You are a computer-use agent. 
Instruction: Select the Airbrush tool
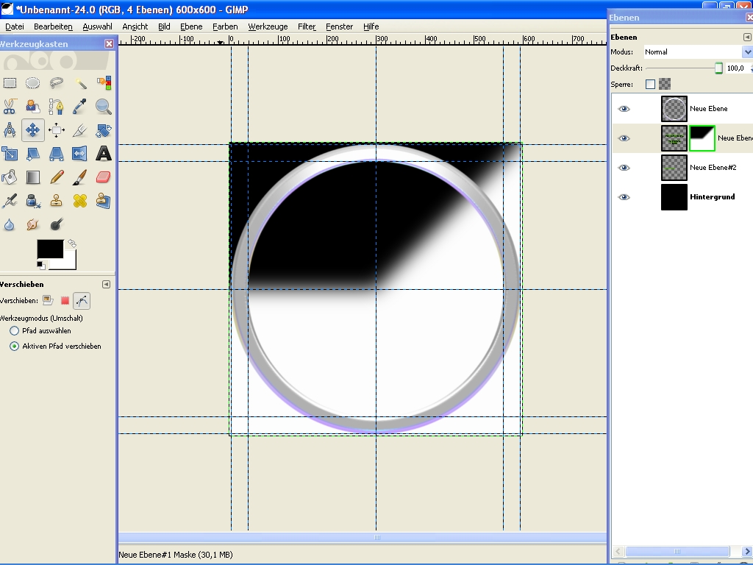coord(10,201)
